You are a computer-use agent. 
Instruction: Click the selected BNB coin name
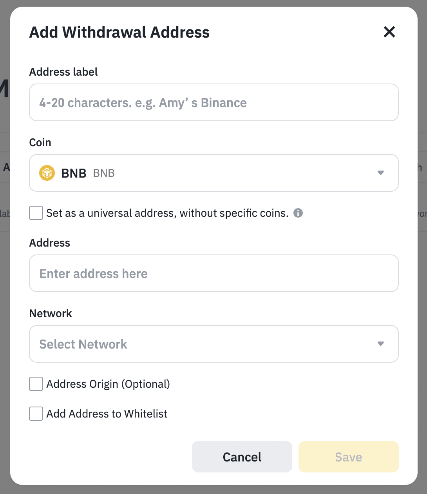74,173
